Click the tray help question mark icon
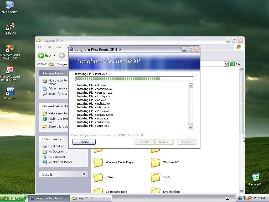This screenshot has width=269, height=202. pos(227,198)
